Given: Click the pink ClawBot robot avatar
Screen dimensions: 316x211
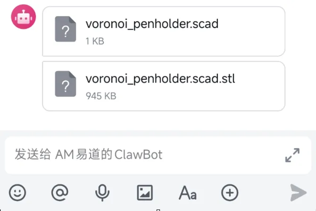Looking at the screenshot, I should click(x=24, y=17).
